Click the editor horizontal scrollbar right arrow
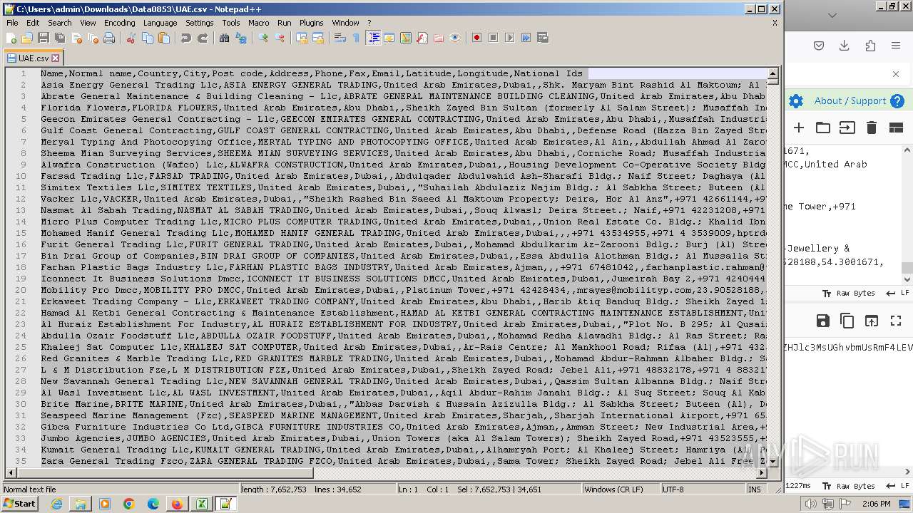Image resolution: width=913 pixels, height=513 pixels. 761,472
